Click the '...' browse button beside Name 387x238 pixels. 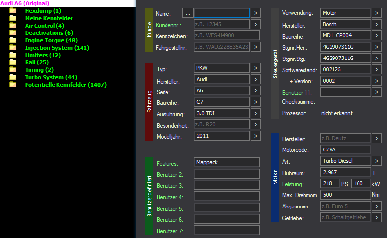(x=188, y=13)
